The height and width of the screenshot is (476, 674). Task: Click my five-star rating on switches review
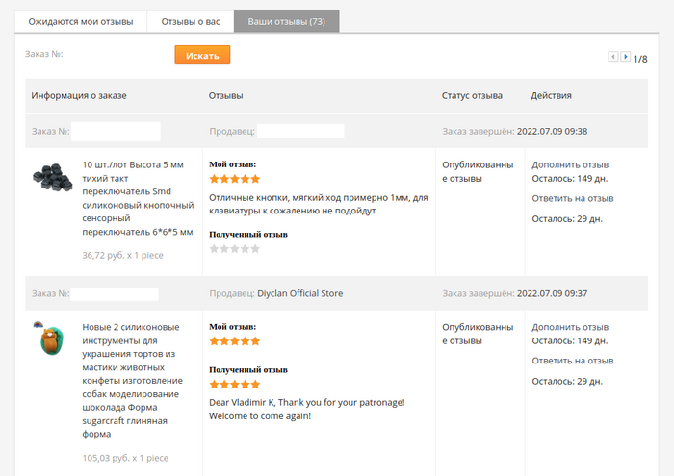(235, 179)
